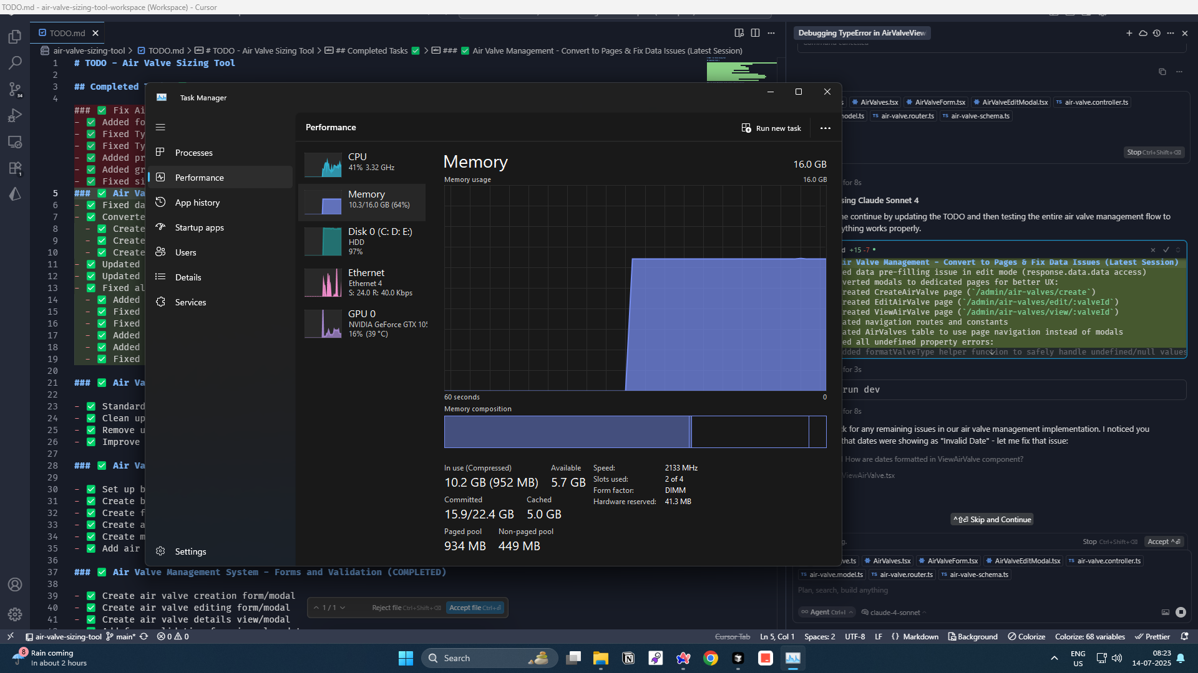This screenshot has height=673, width=1198.
Task: Click split editor right icon in Cursor
Action: pos(755,33)
